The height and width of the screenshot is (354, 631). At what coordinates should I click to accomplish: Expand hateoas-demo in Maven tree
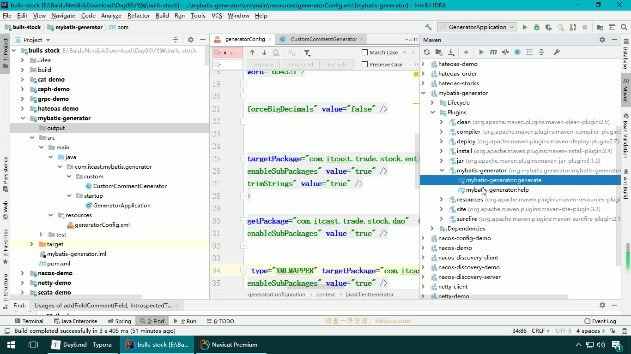(423, 64)
